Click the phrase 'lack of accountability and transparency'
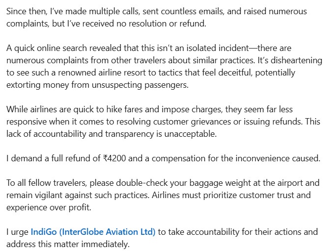The width and height of the screenshot is (334, 251). tap(80, 134)
